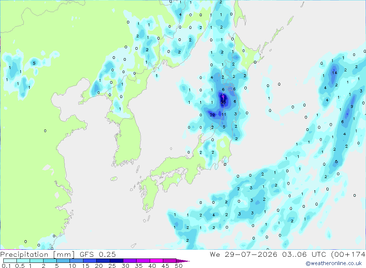Click the '9' precipitation value over the Pacific
The image size is (366, 268).
[x=352, y=107]
